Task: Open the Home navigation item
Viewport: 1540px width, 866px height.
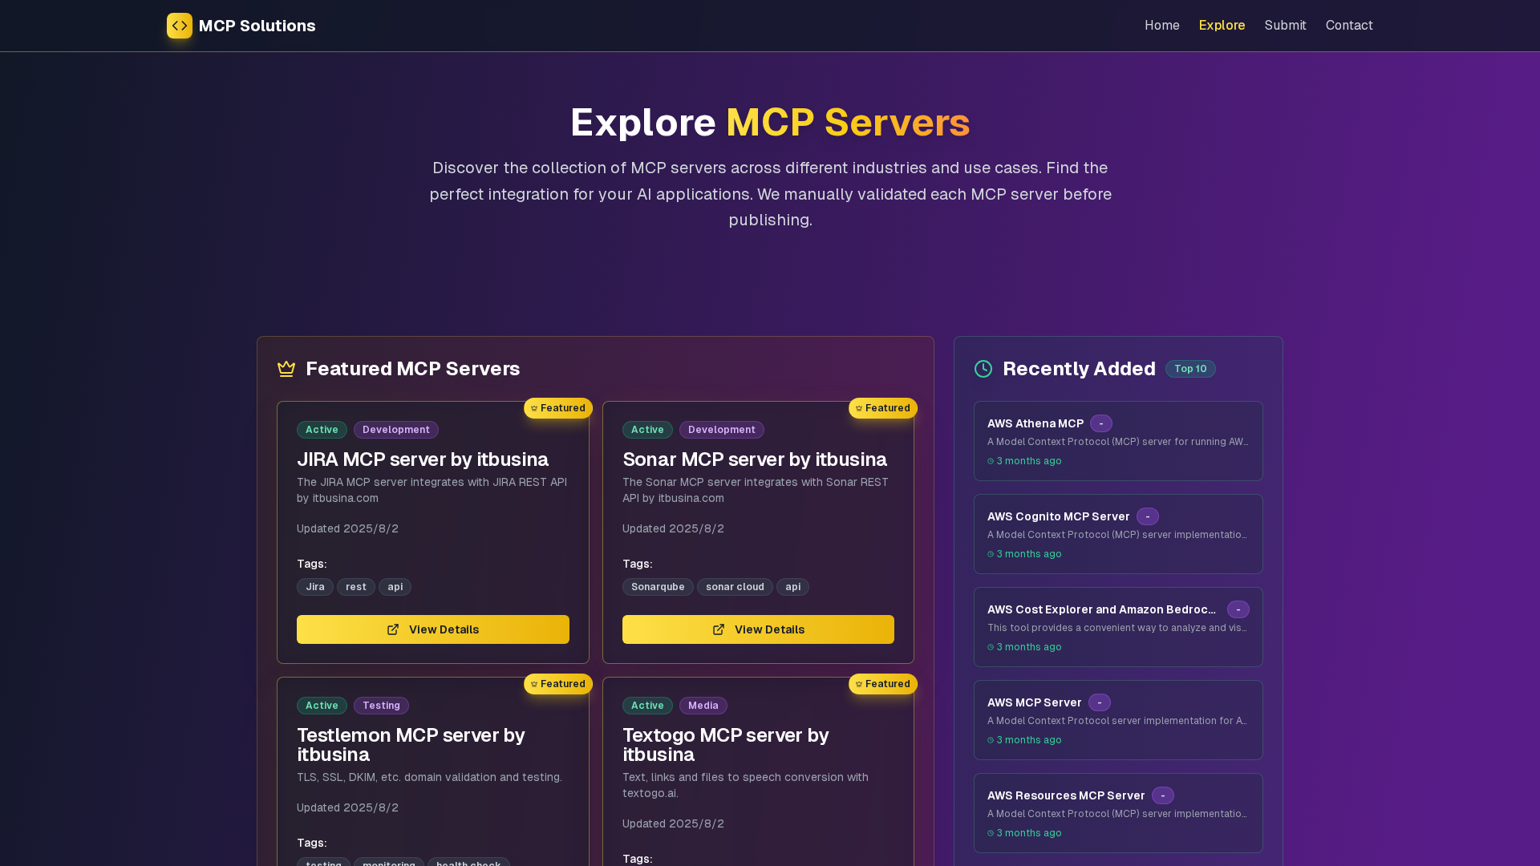Action: pos(1161,26)
